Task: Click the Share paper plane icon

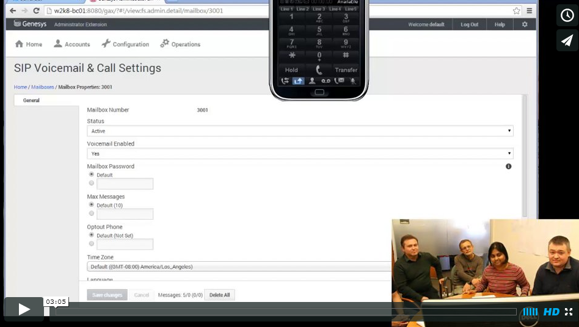Action: [567, 40]
